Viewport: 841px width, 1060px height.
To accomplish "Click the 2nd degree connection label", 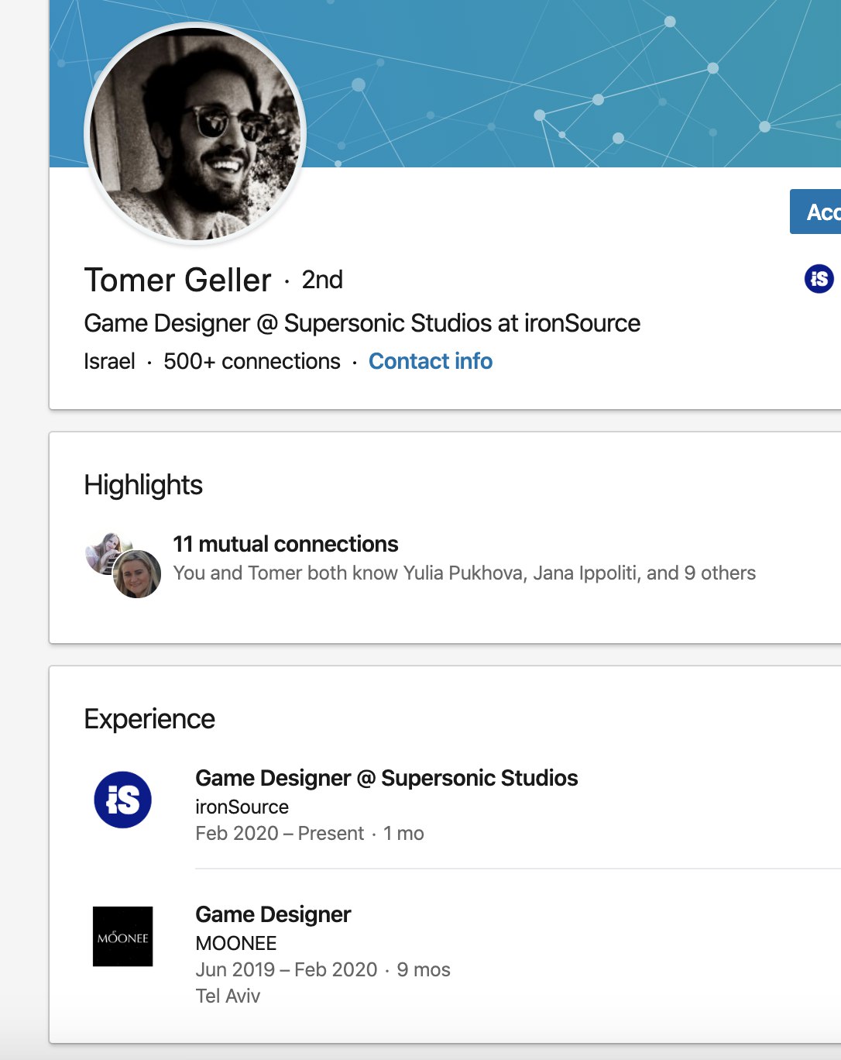I will point(322,280).
